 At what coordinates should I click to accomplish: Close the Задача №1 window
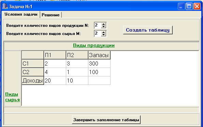[197, 6]
